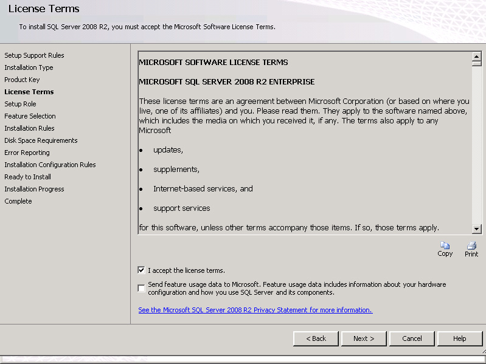The image size is (486, 364).
Task: Click the 'supplements,' bullet in license text
Action: 176,170
